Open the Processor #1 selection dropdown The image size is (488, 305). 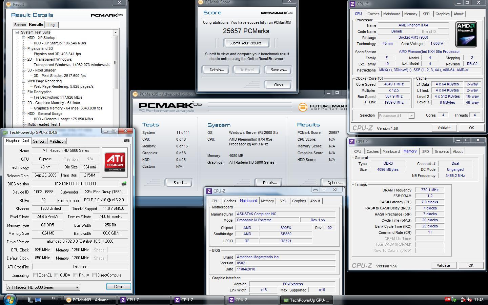[396, 115]
